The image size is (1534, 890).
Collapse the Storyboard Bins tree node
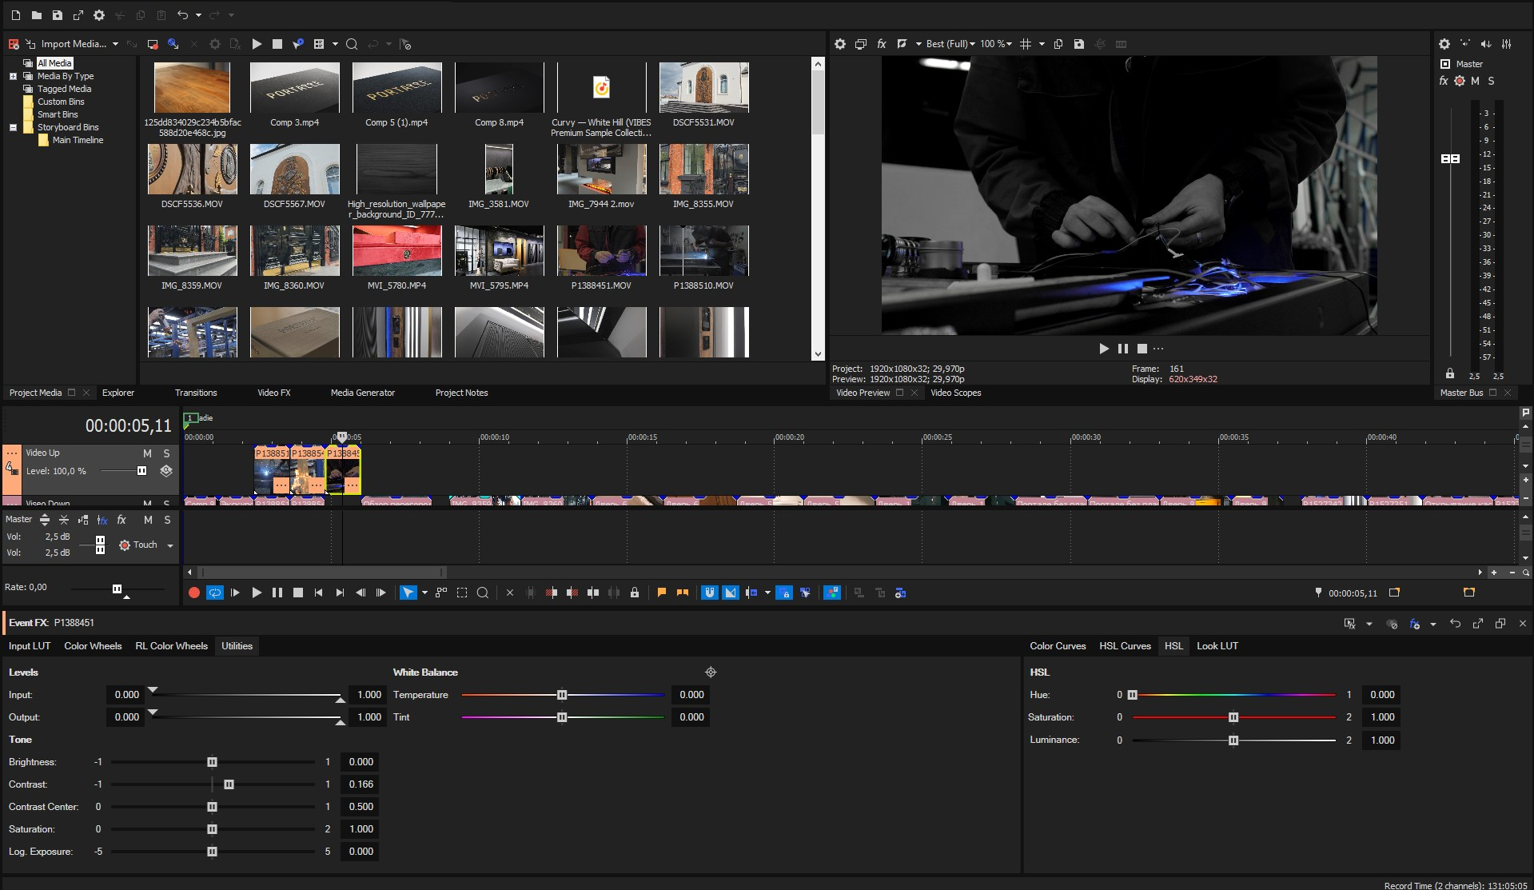pos(13,127)
